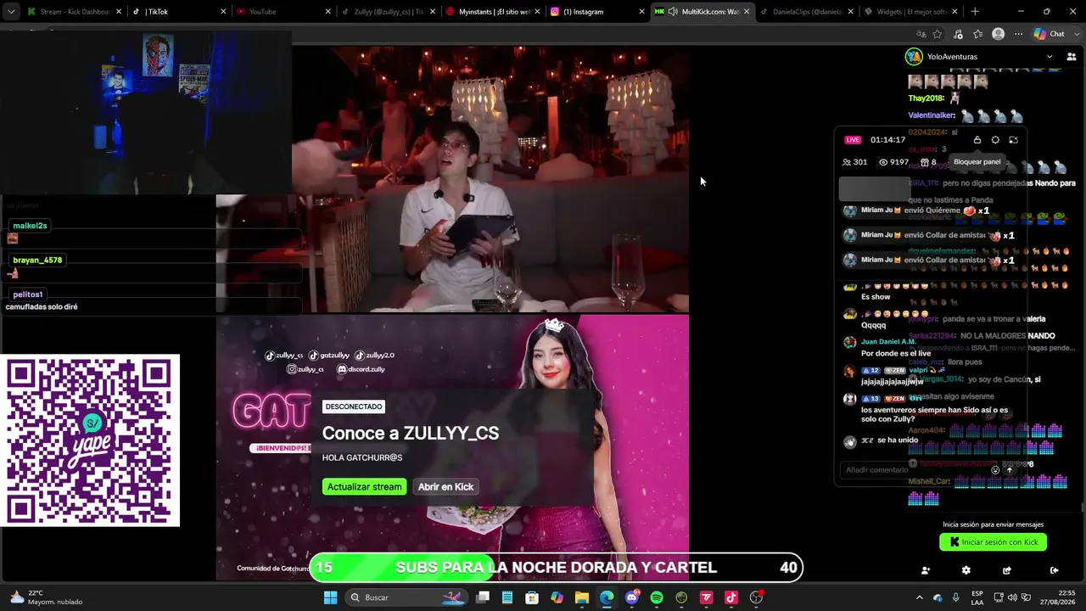The height and width of the screenshot is (611, 1086).
Task: Open MultiKick chat settings gear
Action: pyautogui.click(x=966, y=570)
